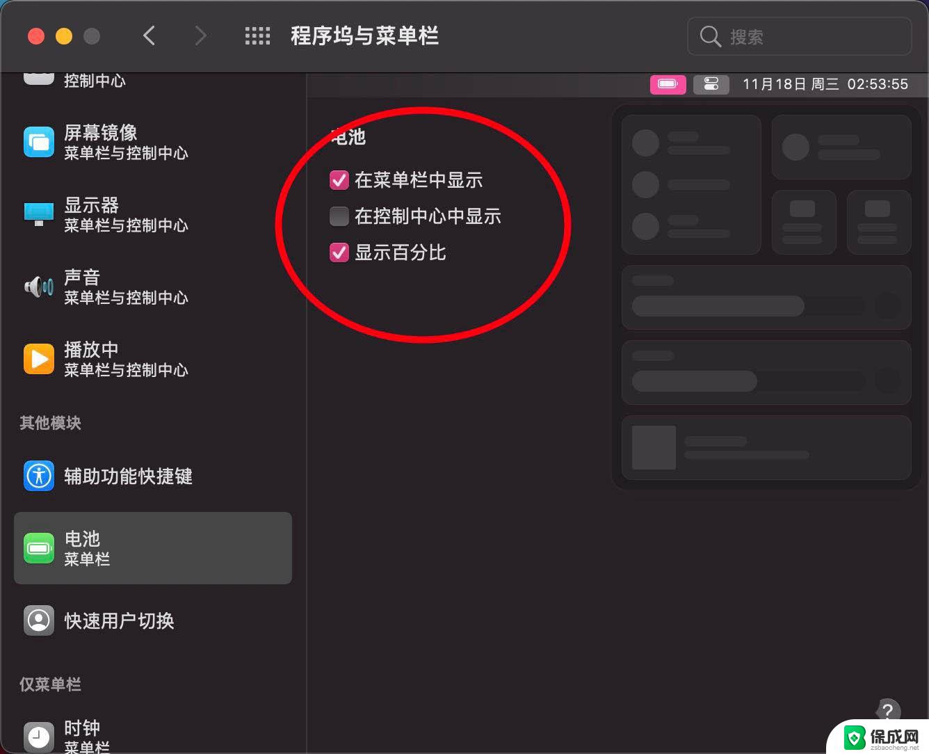Click the Screen Mirroring (屏幕镜像) icon
Screen dimensions: 929x754
point(39,143)
